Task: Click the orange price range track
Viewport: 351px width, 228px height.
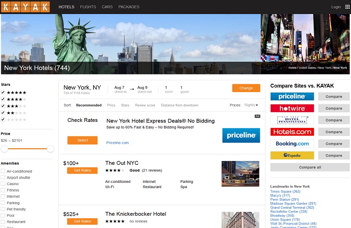Action: coord(28,149)
